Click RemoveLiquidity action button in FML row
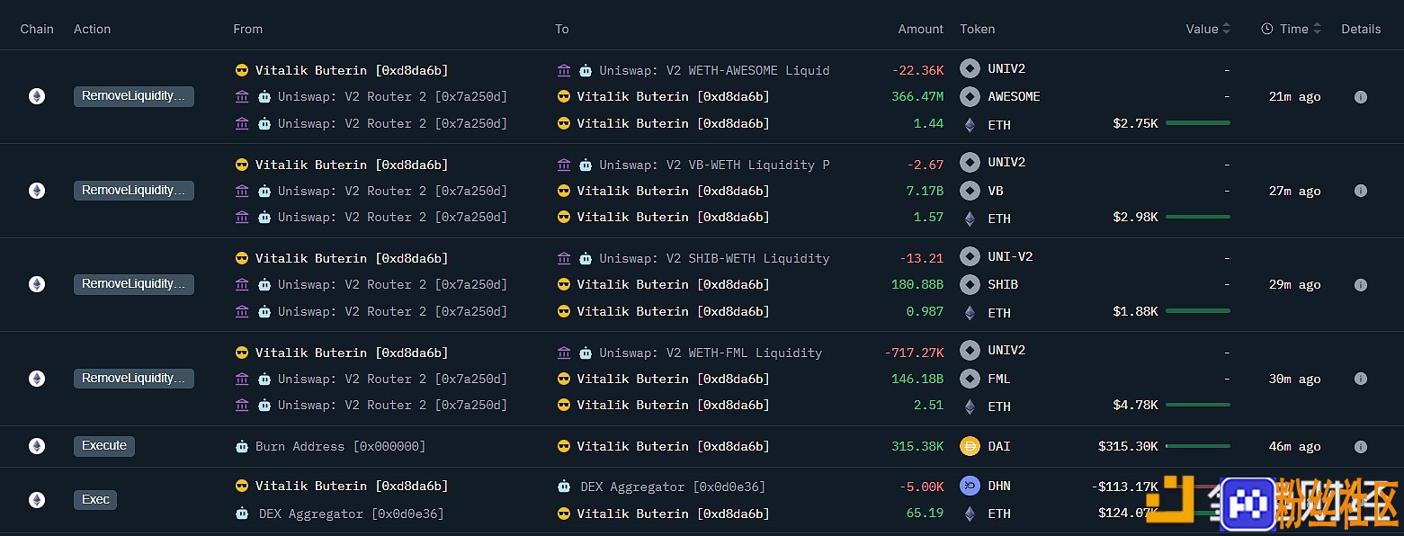The image size is (1404, 536). 134,379
